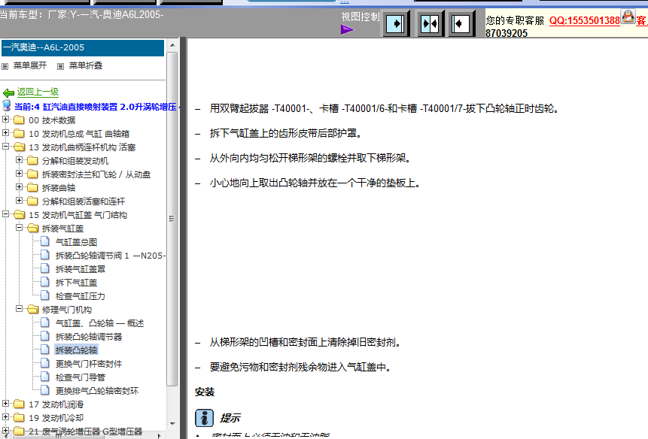Expand the 分解和组装发动机 subfolder
Image resolution: width=648 pixels, height=439 pixels.
point(19,159)
